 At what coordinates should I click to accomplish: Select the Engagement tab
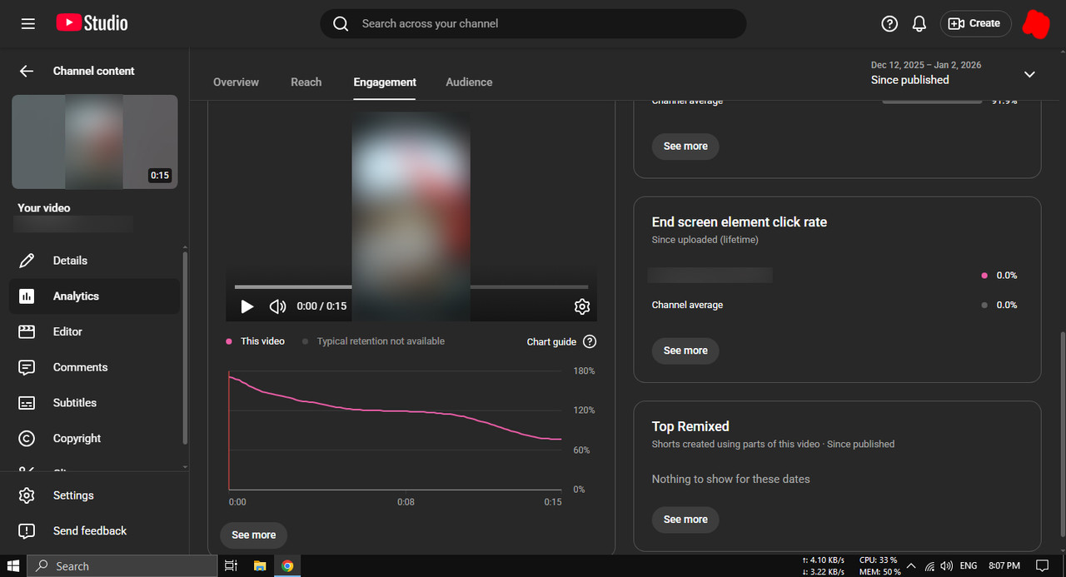385,82
